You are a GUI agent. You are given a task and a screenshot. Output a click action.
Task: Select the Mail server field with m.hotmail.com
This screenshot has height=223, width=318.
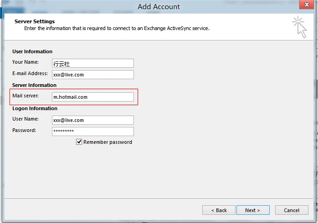[93, 97]
